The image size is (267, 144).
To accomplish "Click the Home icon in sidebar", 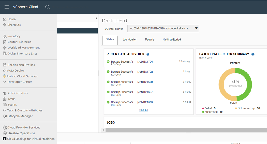I will 5,19.
